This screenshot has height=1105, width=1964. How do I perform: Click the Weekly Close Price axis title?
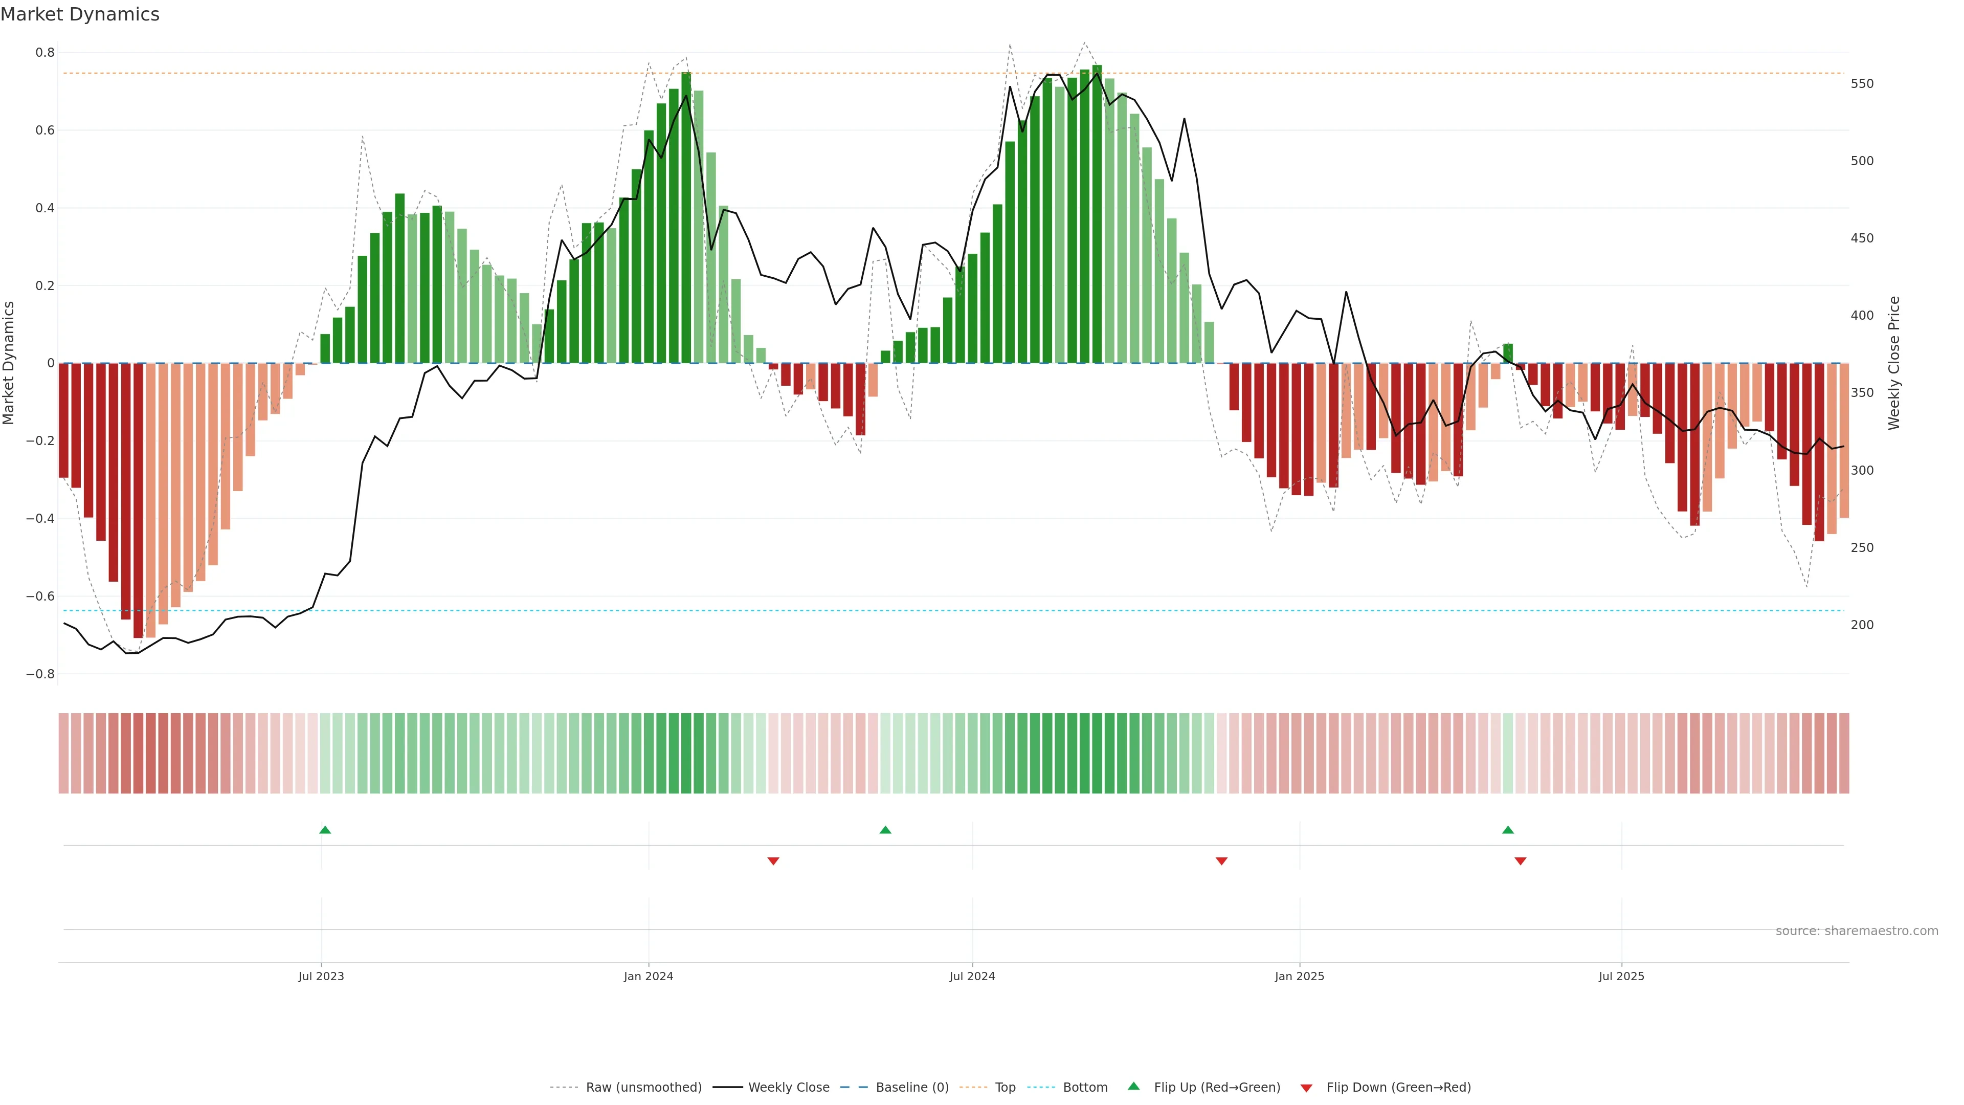[1894, 363]
